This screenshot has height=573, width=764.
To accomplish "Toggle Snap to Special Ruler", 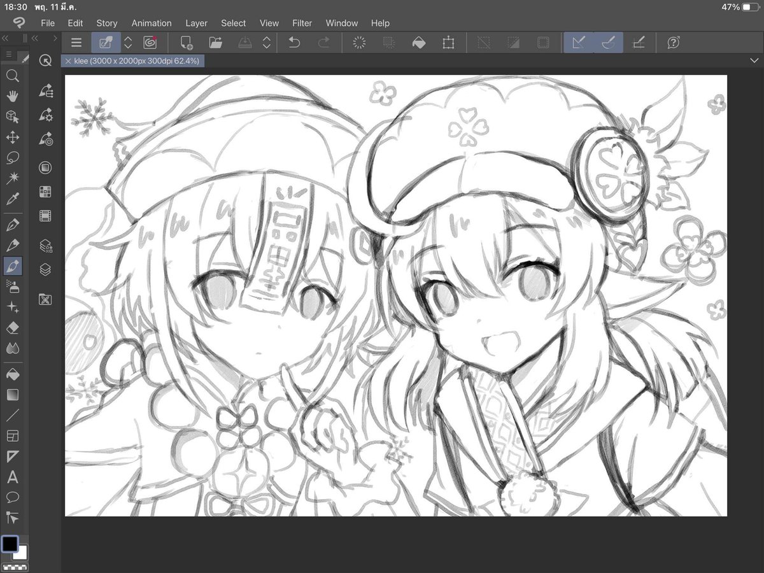I will tap(608, 43).
